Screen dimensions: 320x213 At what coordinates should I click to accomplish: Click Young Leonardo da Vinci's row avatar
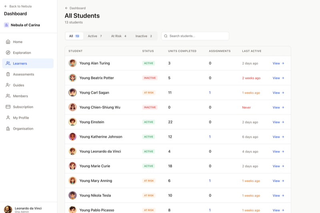72,151
